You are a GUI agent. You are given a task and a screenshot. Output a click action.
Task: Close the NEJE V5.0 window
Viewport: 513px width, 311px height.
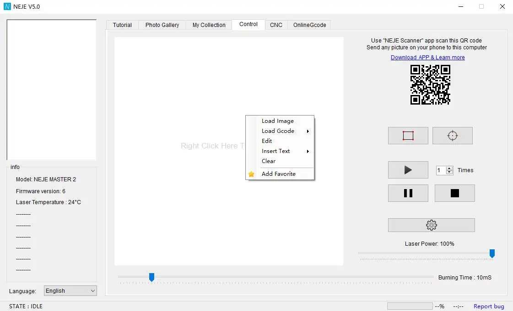(502, 6)
